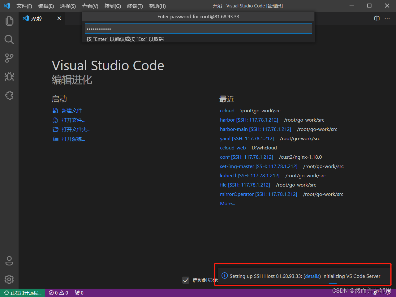Open recent ccloud-web project
The width and height of the screenshot is (396, 297).
tap(233, 148)
